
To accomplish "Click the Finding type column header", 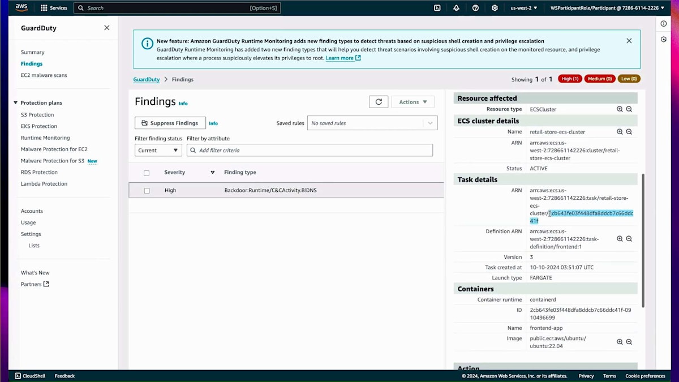I will [x=240, y=173].
